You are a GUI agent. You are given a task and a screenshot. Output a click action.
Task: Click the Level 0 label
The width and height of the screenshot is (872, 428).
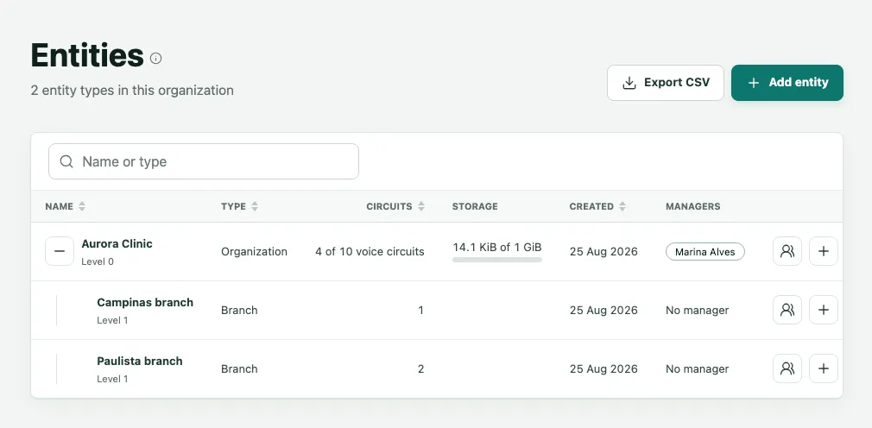(98, 261)
